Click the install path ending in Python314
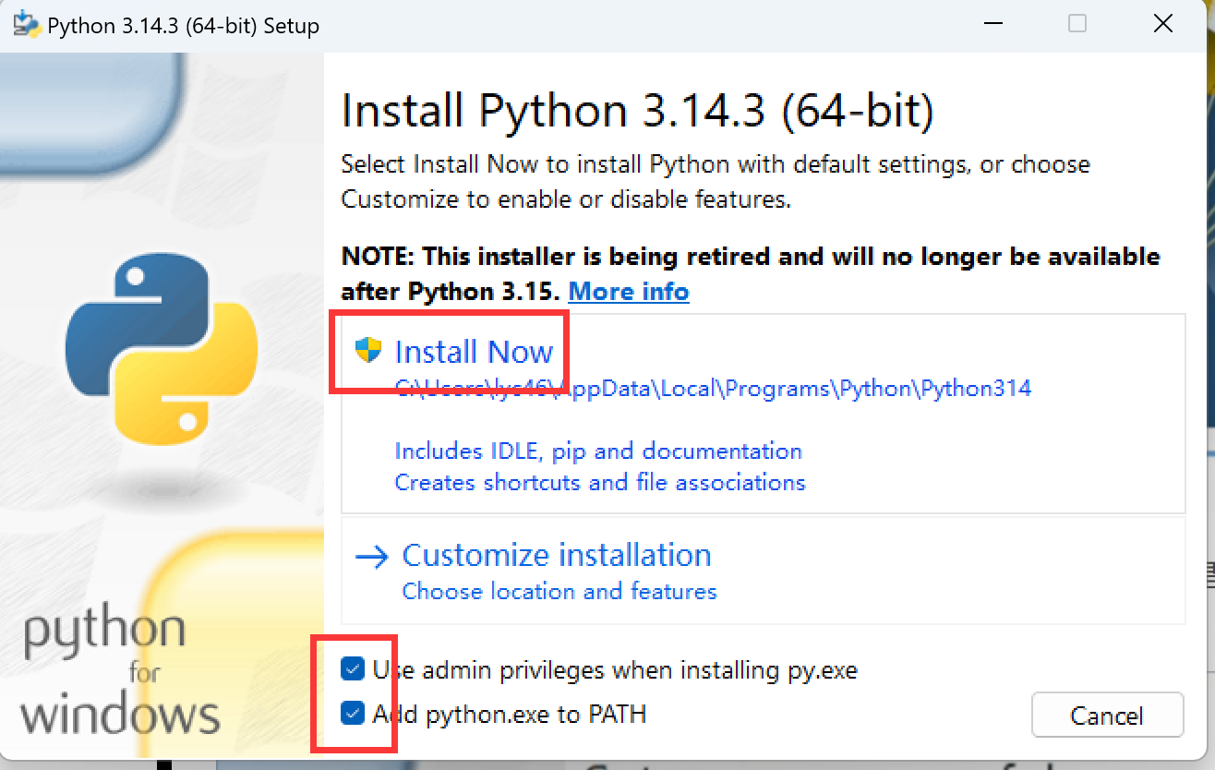This screenshot has height=770, width=1215. (713, 389)
